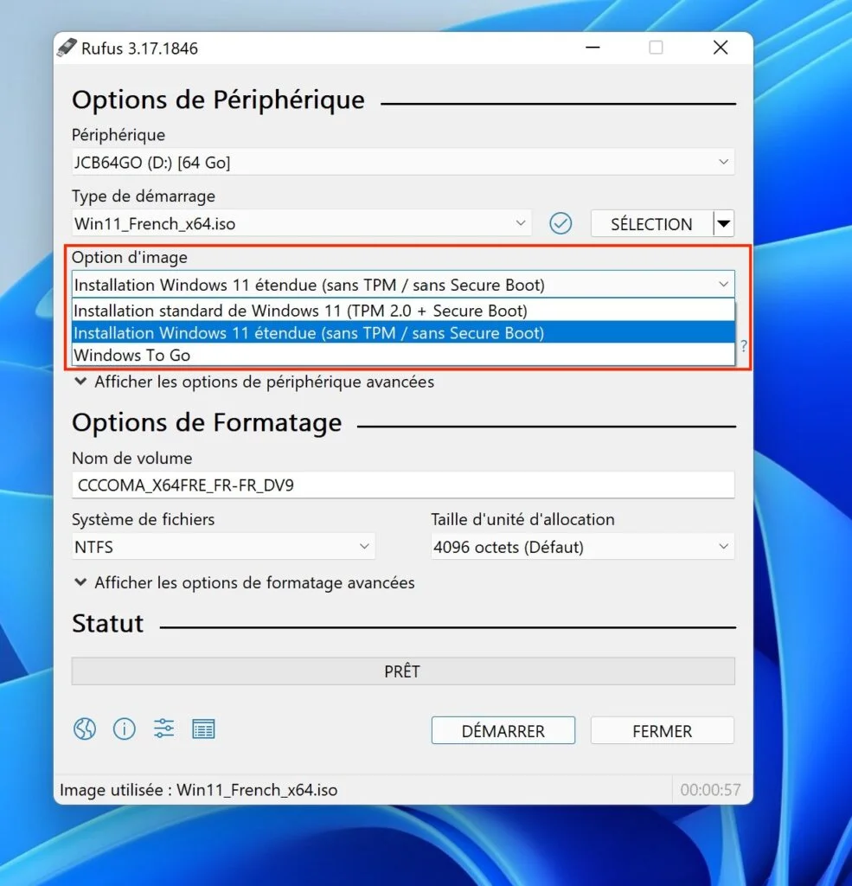This screenshot has width=852, height=886.
Task: Click the Rufus USB drive title icon
Action: (x=67, y=48)
